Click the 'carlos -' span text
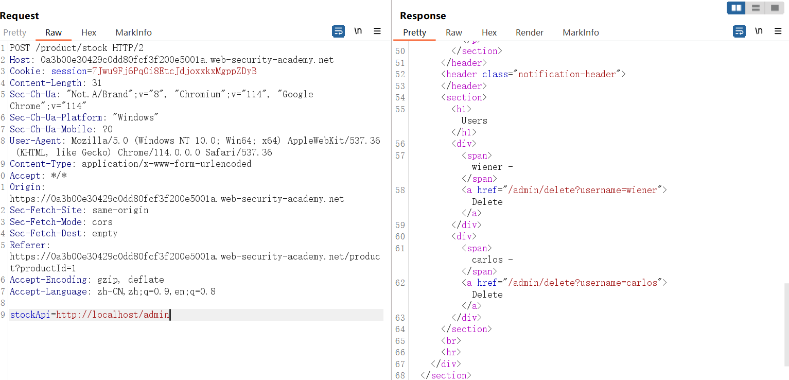Image resolution: width=789 pixels, height=380 pixels. pyautogui.click(x=492, y=260)
